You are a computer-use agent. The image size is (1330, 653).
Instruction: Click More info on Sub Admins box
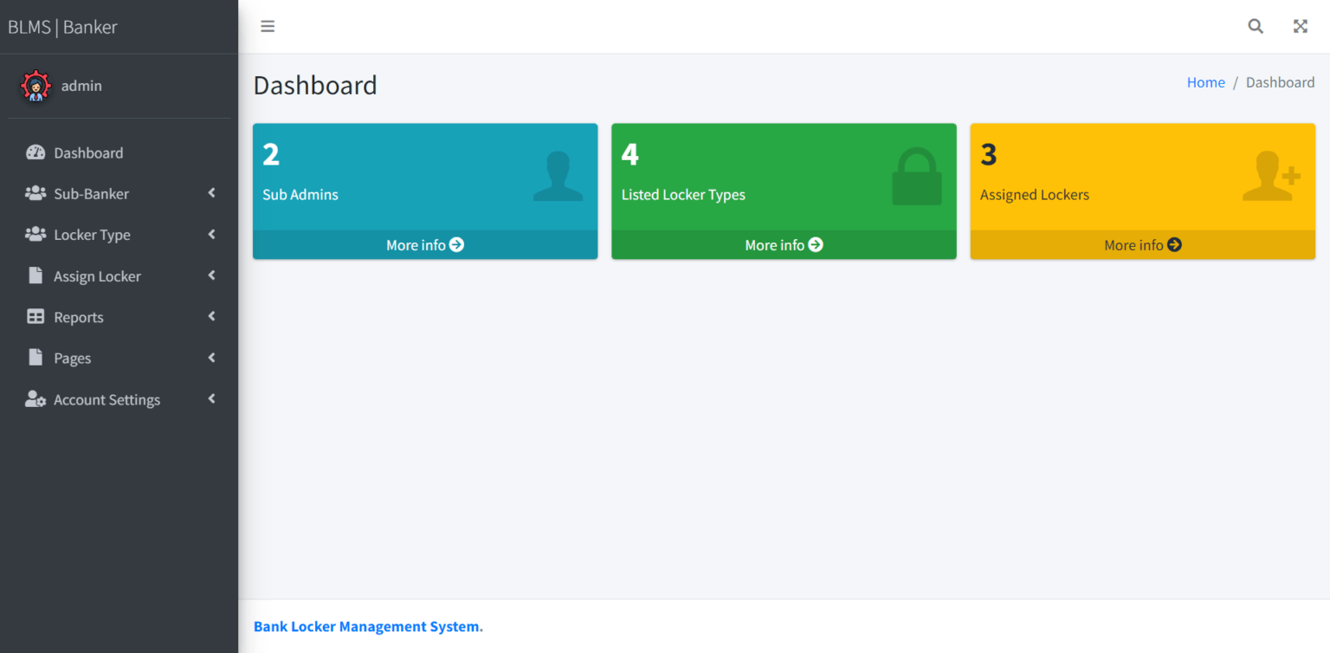click(424, 245)
